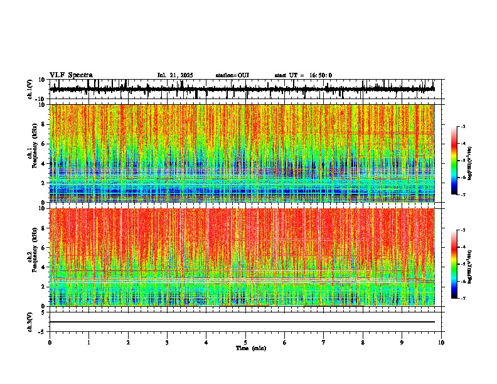Screen dimensions: 497x384
Task: Click time axis tick label "5"
Action: (245, 343)
